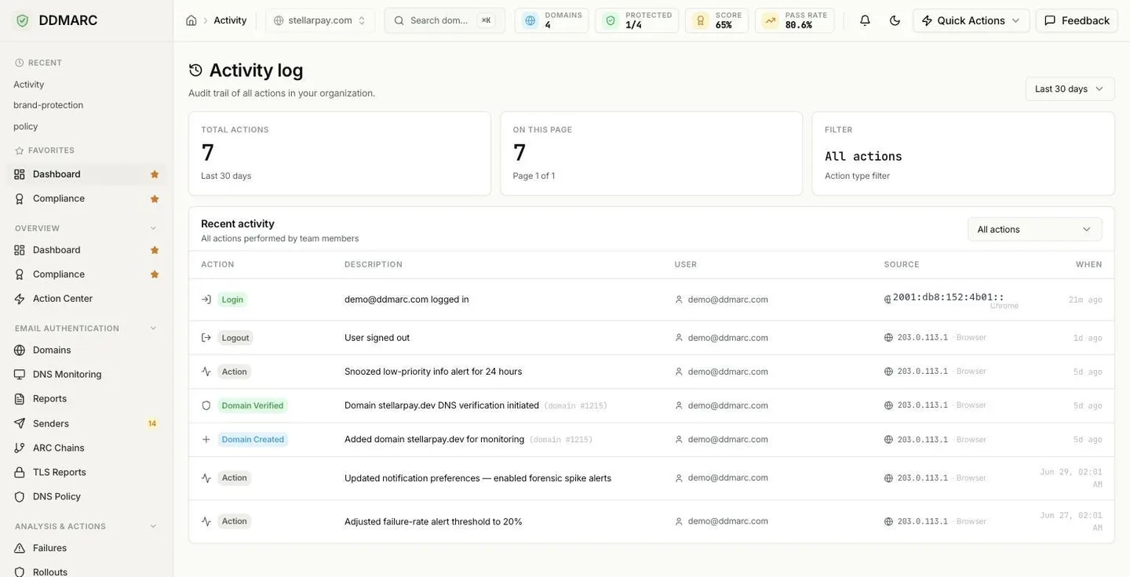Open the stellarpay.com domain selector
This screenshot has width=1130, height=577.
[319, 20]
